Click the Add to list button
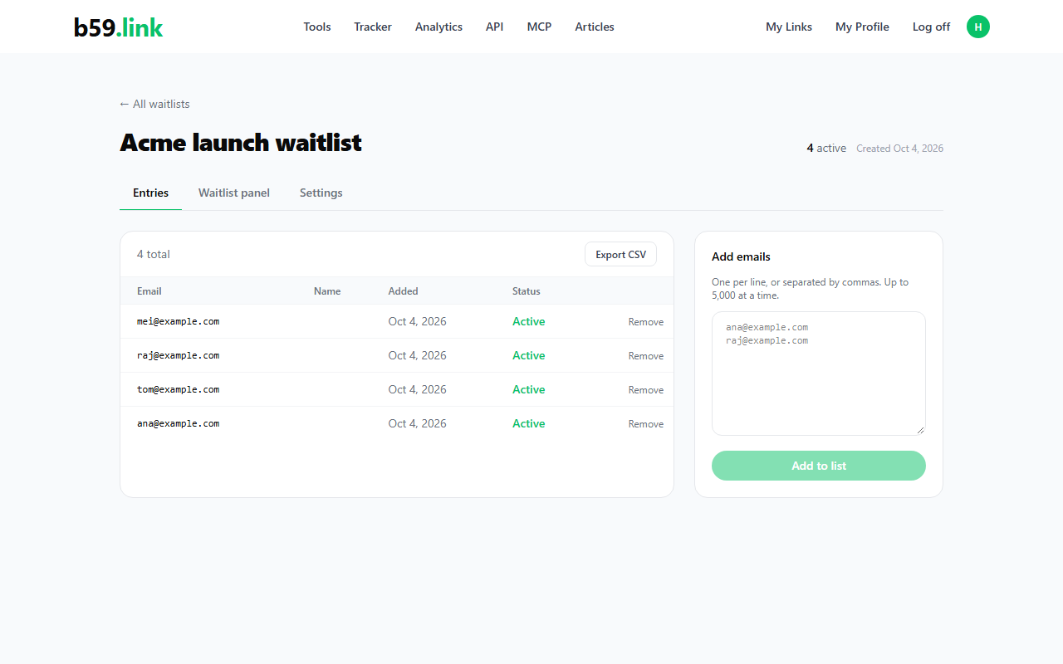Screen dimensions: 1063x664 pos(819,466)
